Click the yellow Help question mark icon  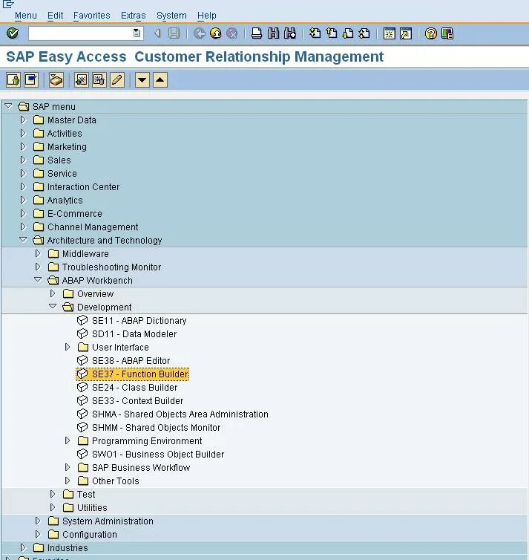point(431,33)
